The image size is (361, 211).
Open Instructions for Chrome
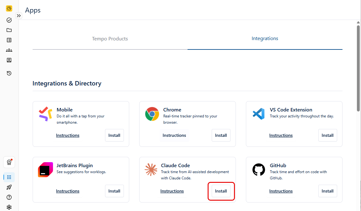click(174, 135)
